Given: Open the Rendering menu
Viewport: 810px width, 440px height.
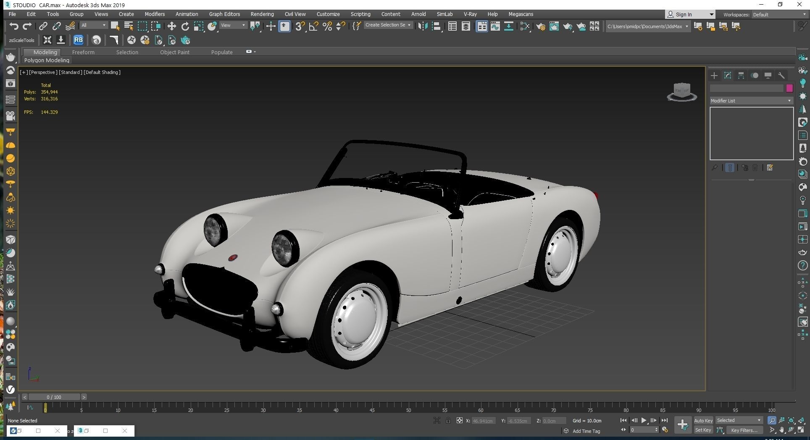Looking at the screenshot, I should [262, 14].
